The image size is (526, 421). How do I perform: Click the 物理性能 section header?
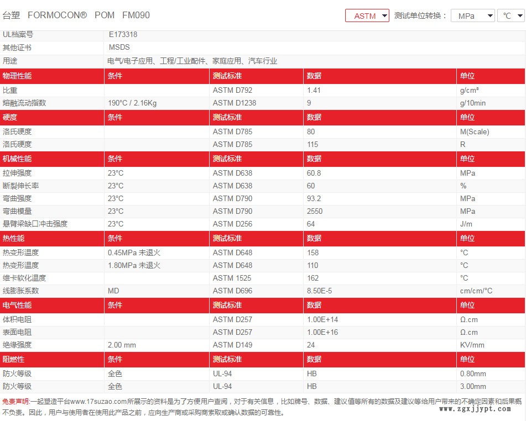click(x=17, y=76)
